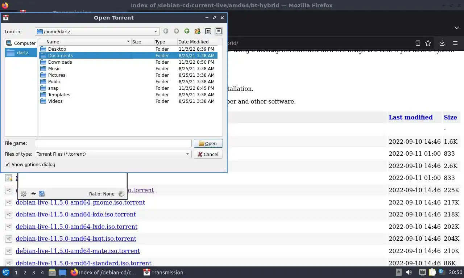Select the Downloads folder row

tap(128, 62)
